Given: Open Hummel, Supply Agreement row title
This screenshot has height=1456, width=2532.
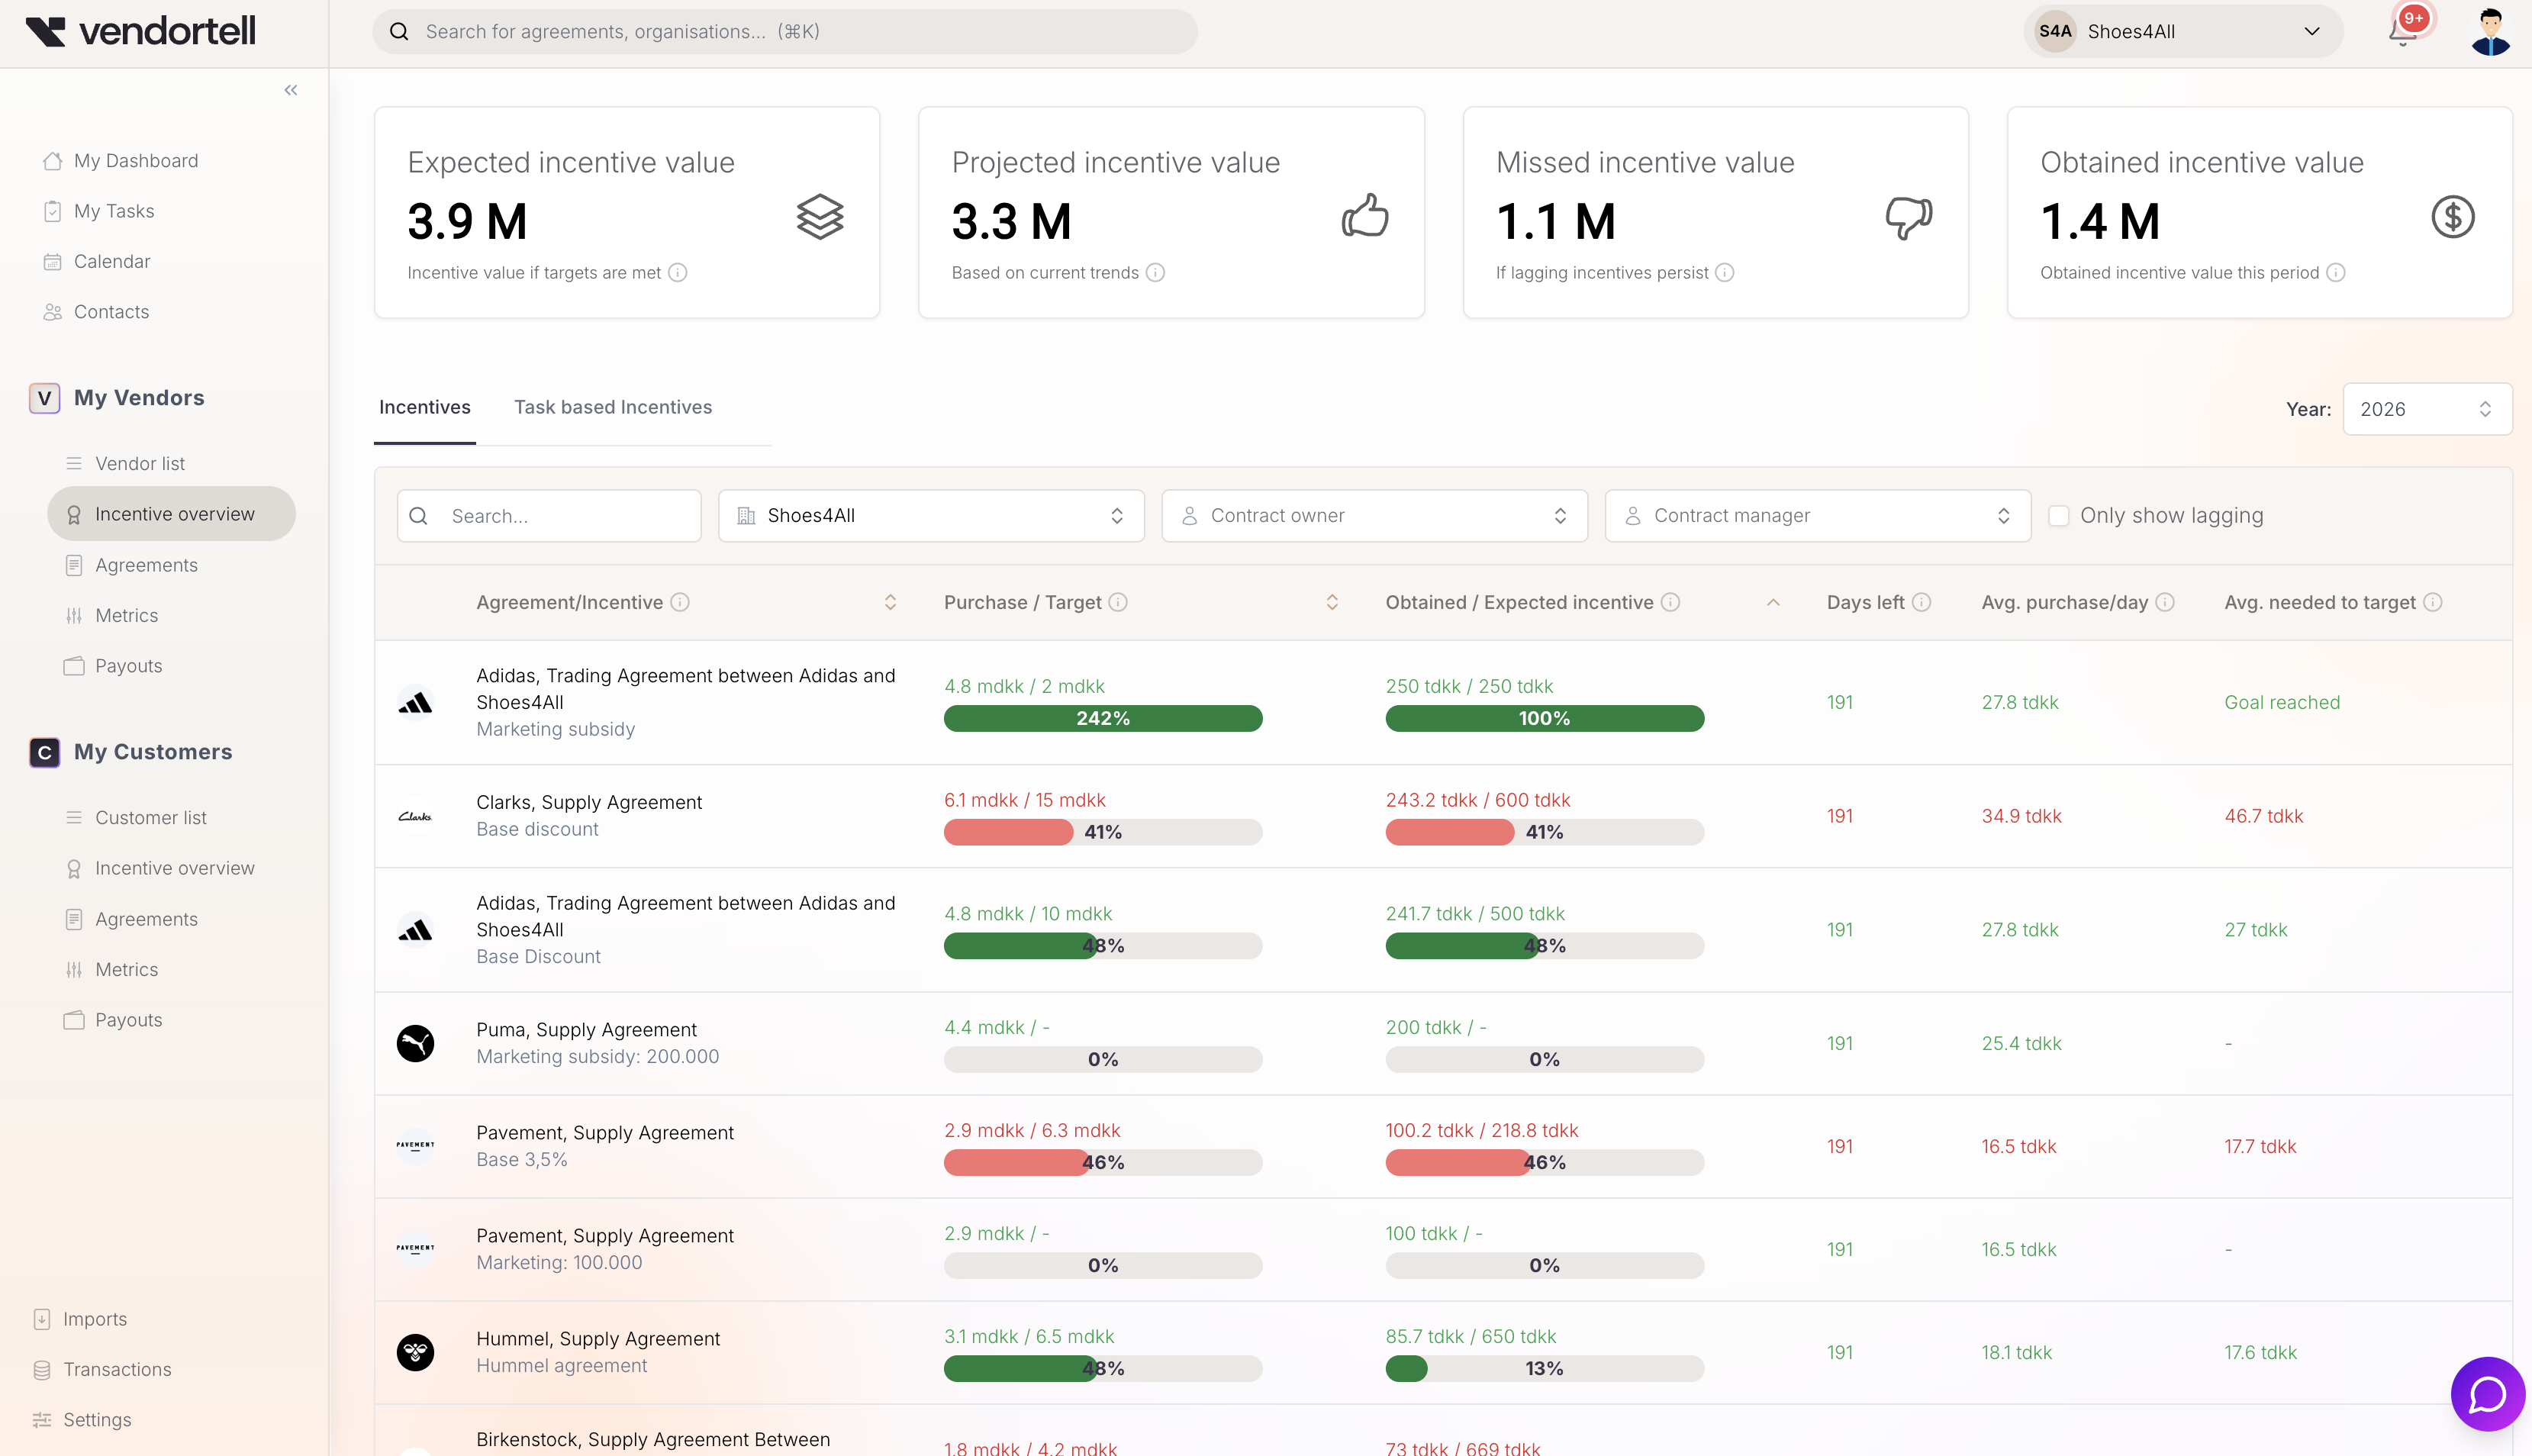Looking at the screenshot, I should click(x=598, y=1339).
